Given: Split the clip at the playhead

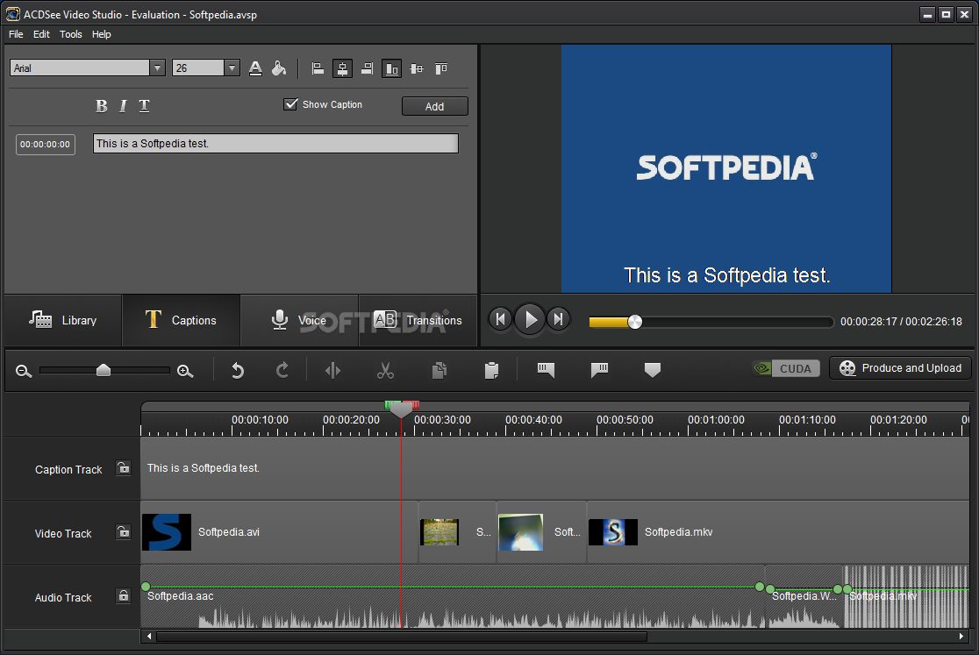Looking at the screenshot, I should coord(332,371).
